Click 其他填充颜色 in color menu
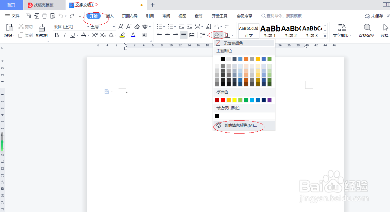The width and height of the screenshot is (390, 212). point(240,125)
